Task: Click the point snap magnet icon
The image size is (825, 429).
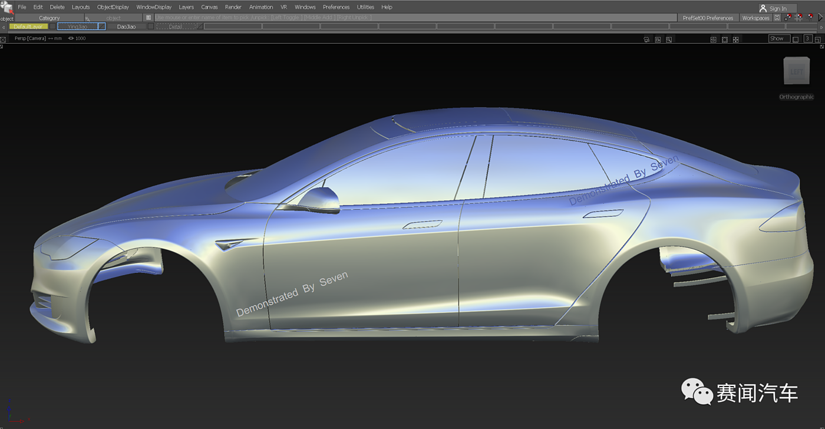Action: coord(789,18)
